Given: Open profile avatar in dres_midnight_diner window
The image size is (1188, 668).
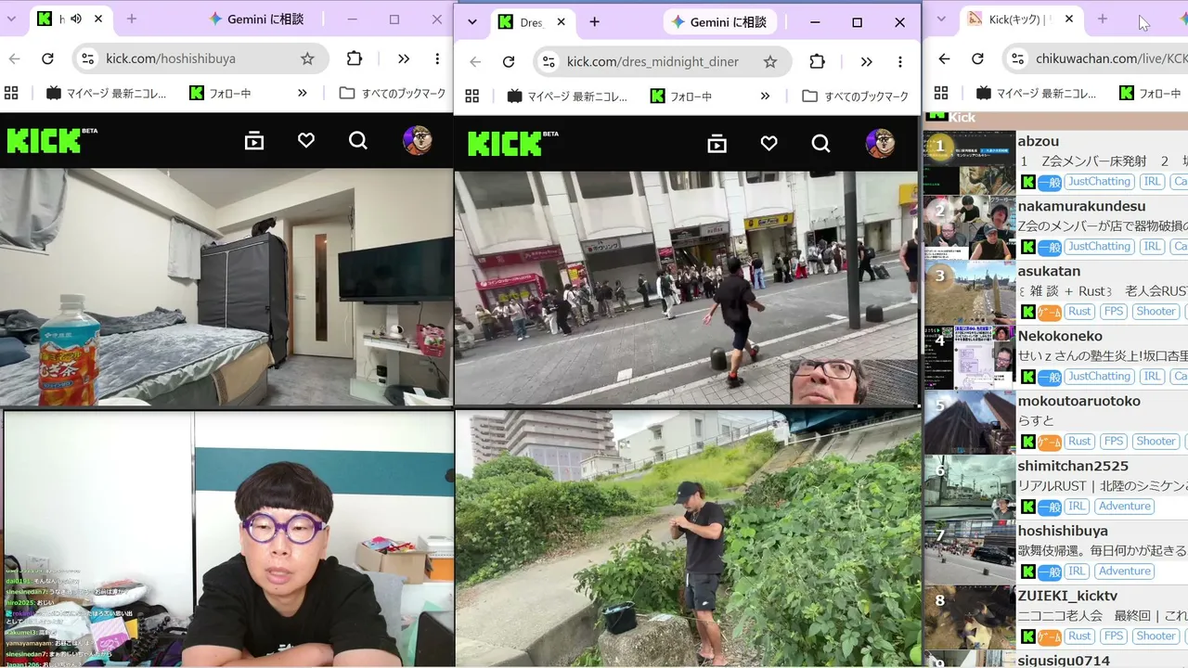Looking at the screenshot, I should [x=880, y=143].
